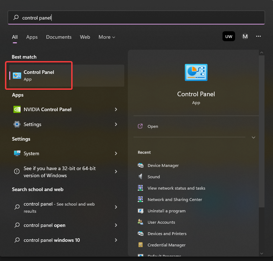
Task: Click the NVIDIA Control Panel green icon
Action: click(17, 109)
